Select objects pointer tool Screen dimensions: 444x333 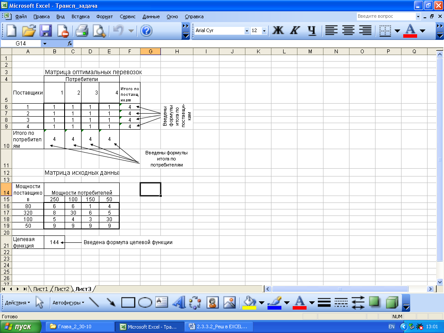(x=39, y=302)
